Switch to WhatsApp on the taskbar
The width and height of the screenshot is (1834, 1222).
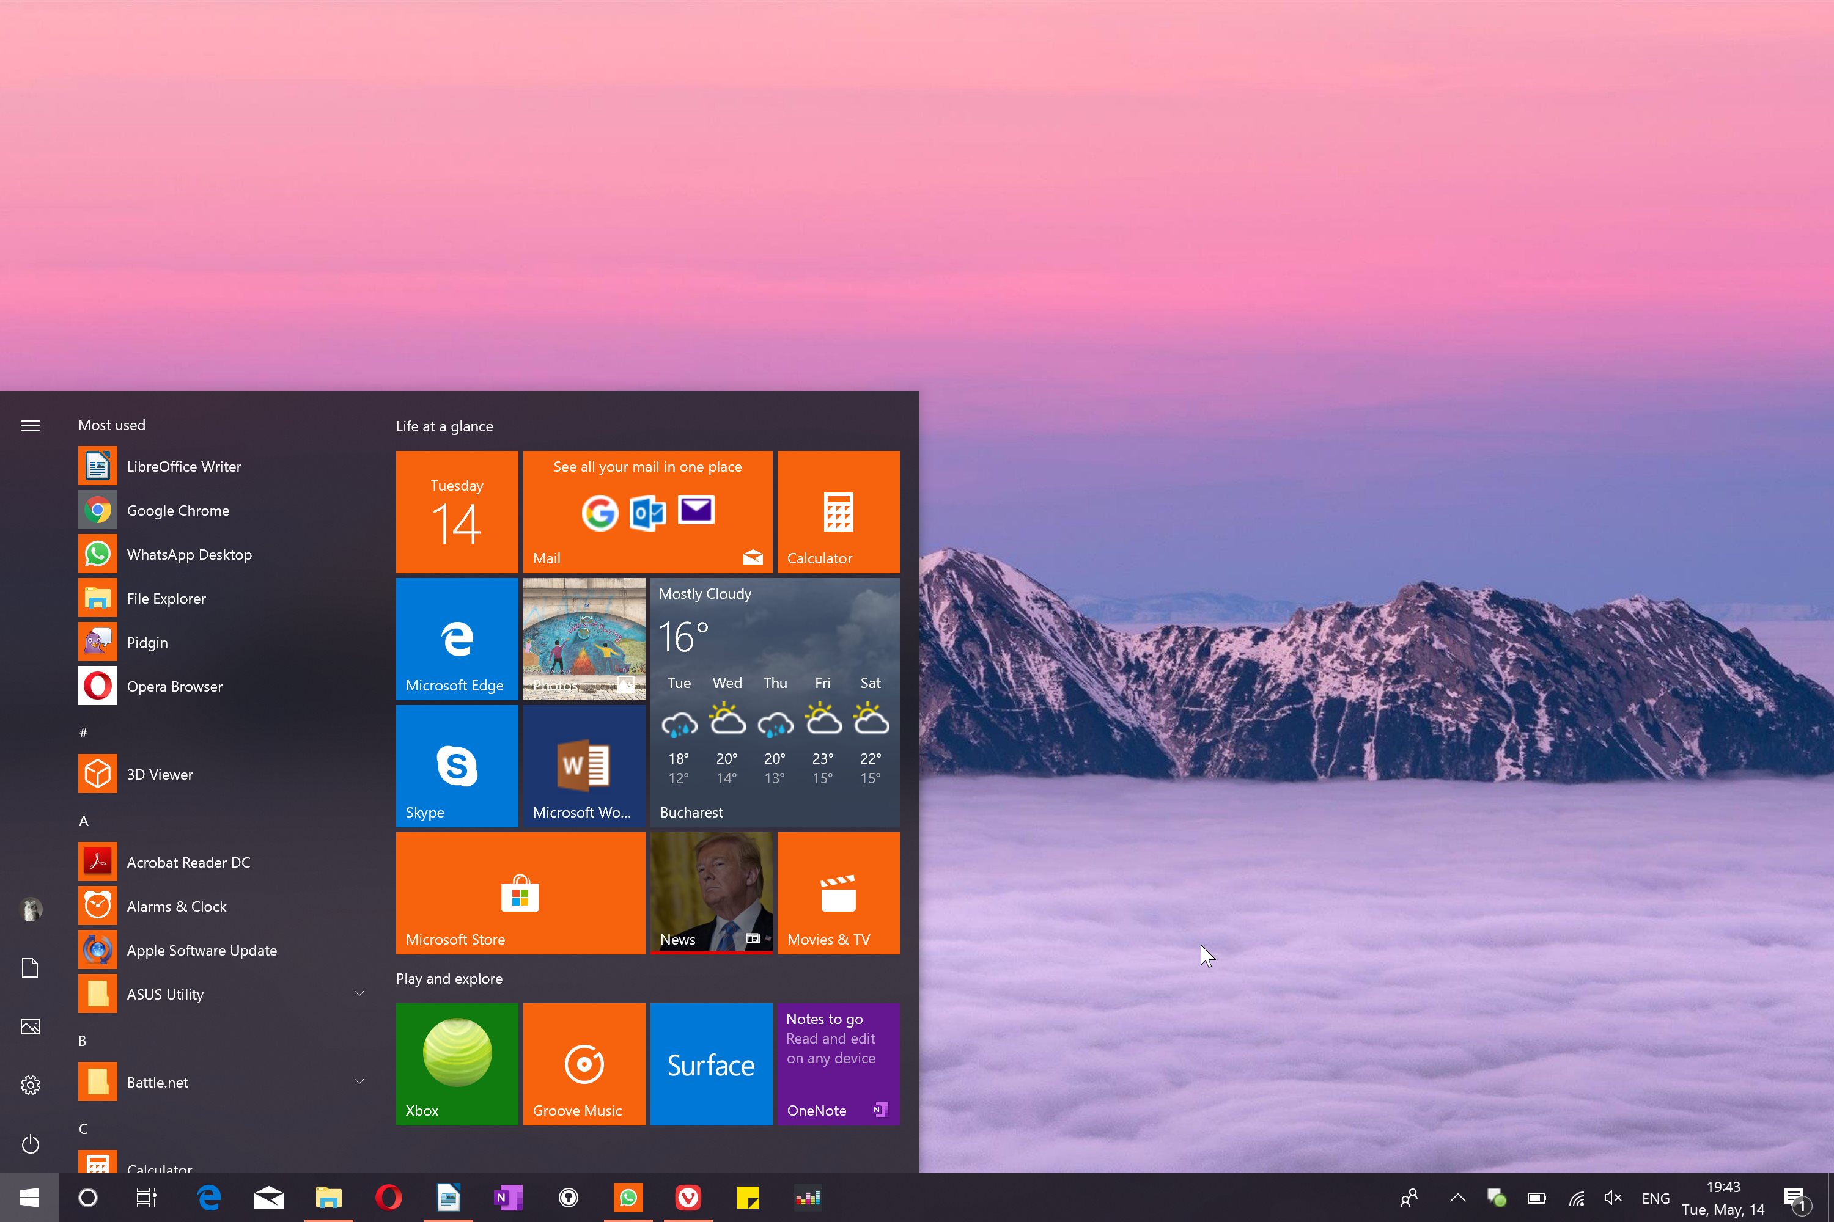pyautogui.click(x=628, y=1198)
